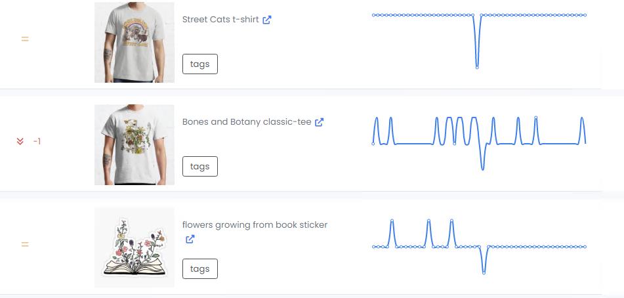Screen dimensions: 624x298
Task: Click the deepest dip on Bones and Botany chart
Action: pos(483,169)
